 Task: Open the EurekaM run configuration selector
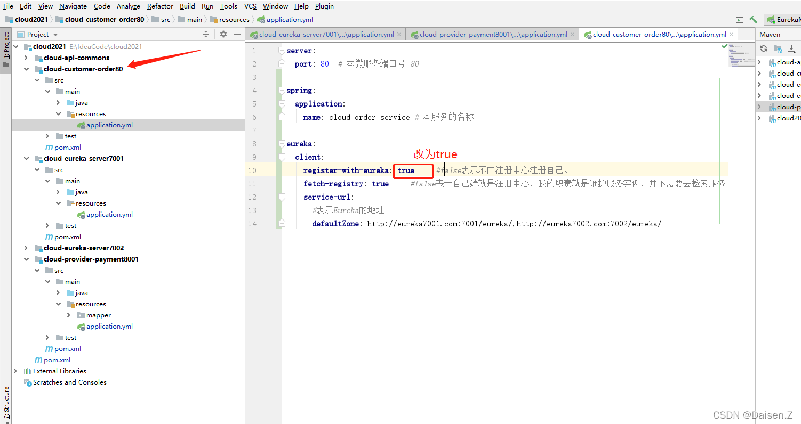pos(782,19)
